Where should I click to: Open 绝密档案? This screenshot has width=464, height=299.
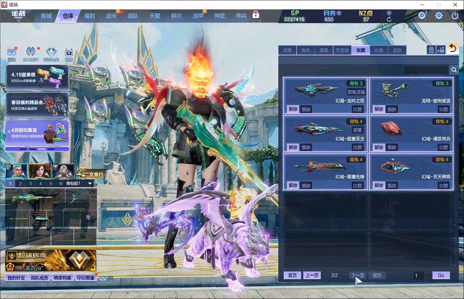tap(63, 278)
